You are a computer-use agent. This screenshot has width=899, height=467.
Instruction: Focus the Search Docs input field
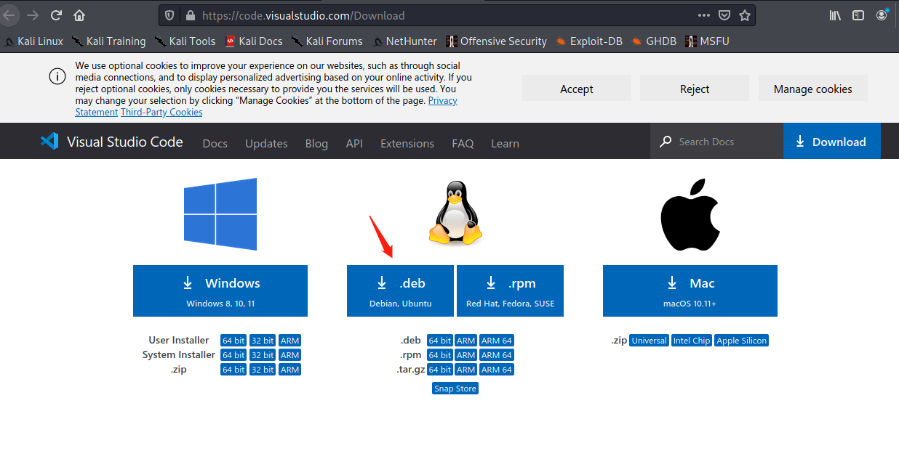(x=716, y=142)
